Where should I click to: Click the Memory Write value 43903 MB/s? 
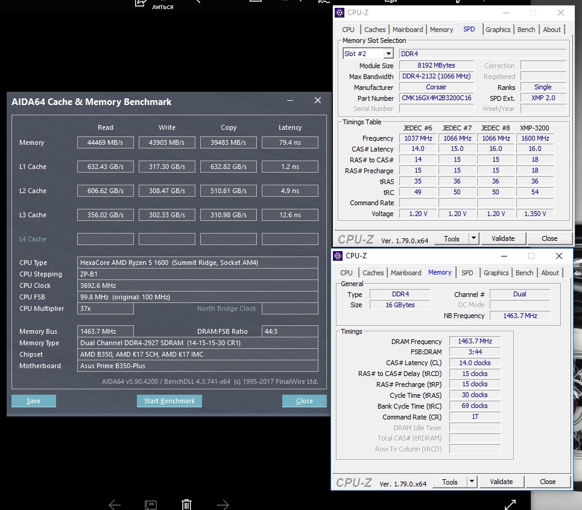pyautogui.click(x=167, y=142)
